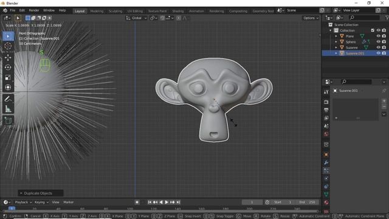This screenshot has width=389, height=219.
Task: Open Global transform orientation dropdown
Action: [136, 18]
